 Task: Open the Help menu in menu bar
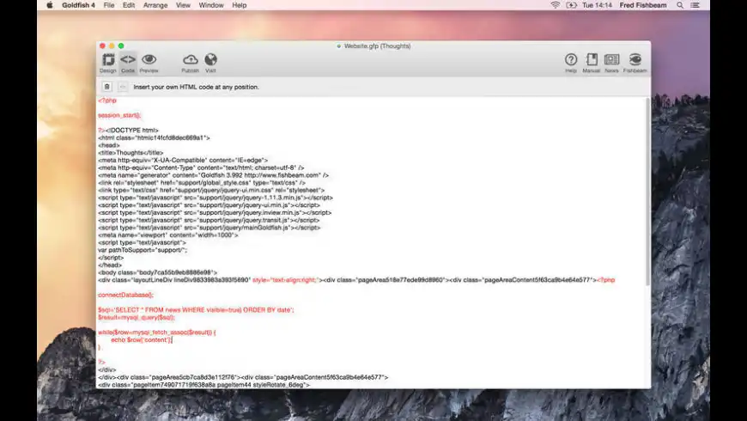(240, 5)
